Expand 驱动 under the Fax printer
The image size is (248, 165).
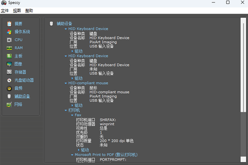coord(79,150)
